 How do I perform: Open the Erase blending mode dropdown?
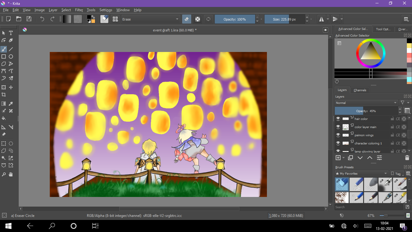(x=151, y=19)
